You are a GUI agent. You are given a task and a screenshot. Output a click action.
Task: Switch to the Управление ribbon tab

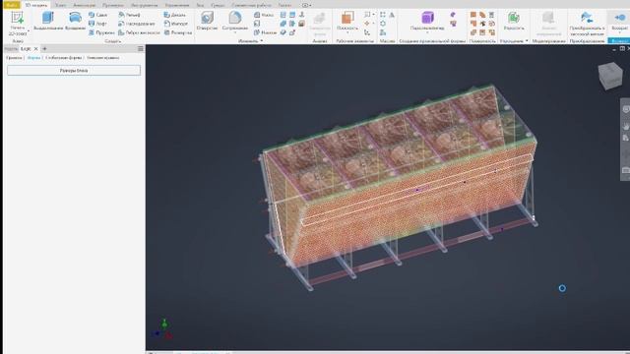(177, 5)
